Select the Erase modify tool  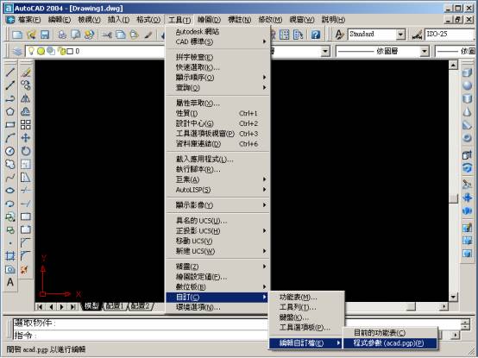pyautogui.click(x=26, y=72)
